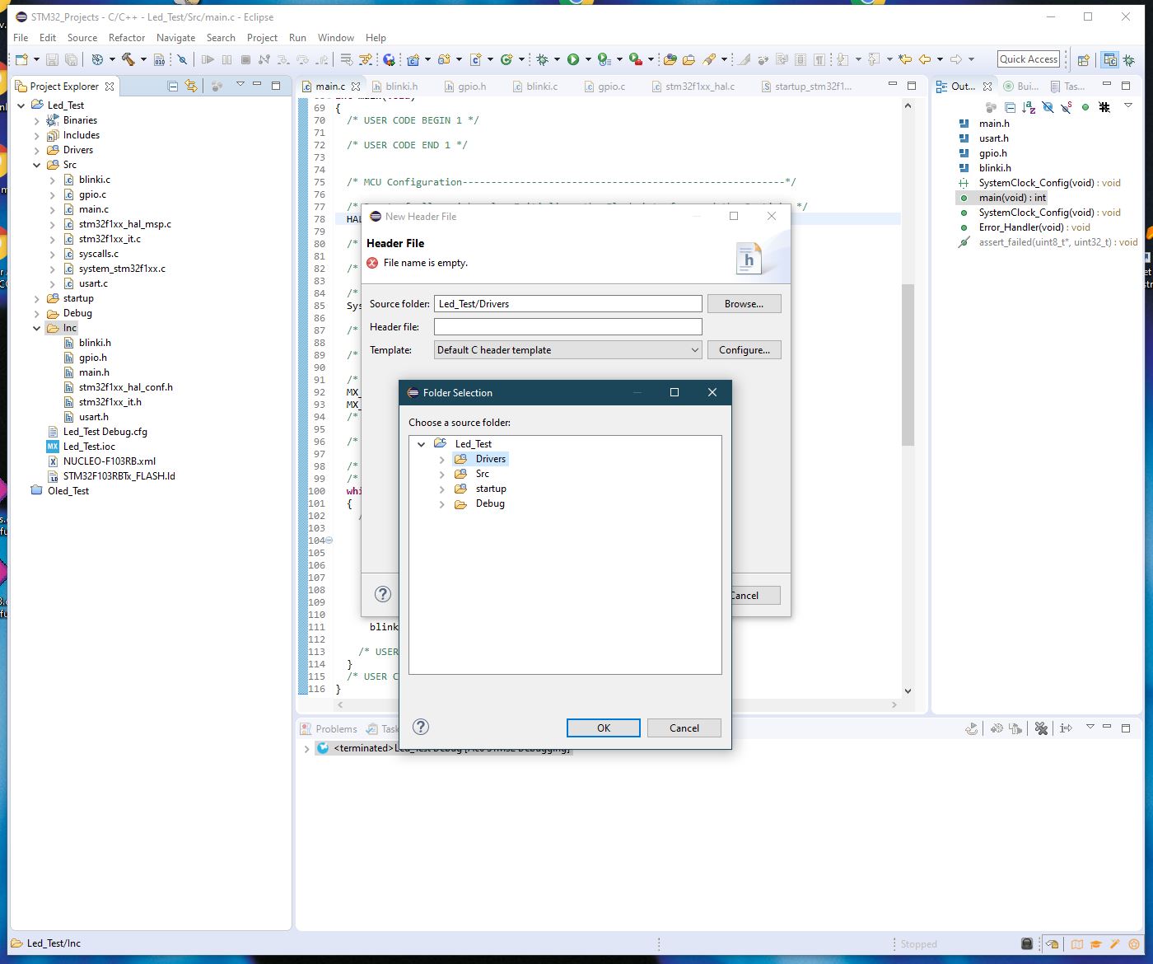The height and width of the screenshot is (964, 1153).
Task: Click the binary 010 file icon
Action: (x=159, y=59)
